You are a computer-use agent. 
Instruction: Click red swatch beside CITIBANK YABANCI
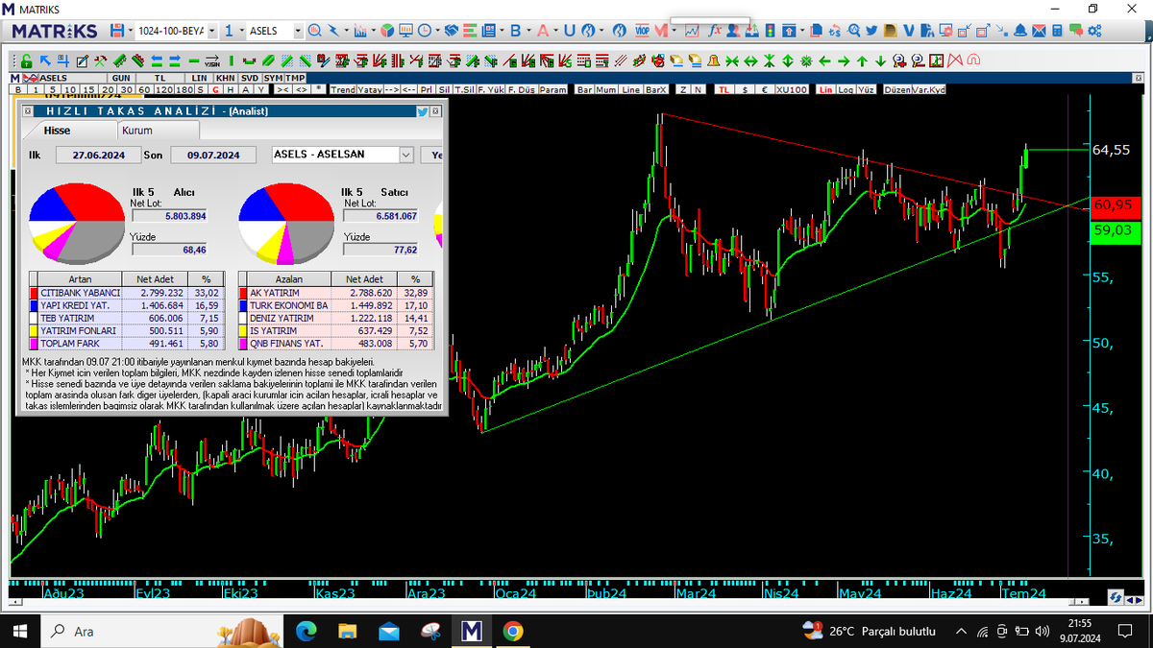click(x=34, y=292)
